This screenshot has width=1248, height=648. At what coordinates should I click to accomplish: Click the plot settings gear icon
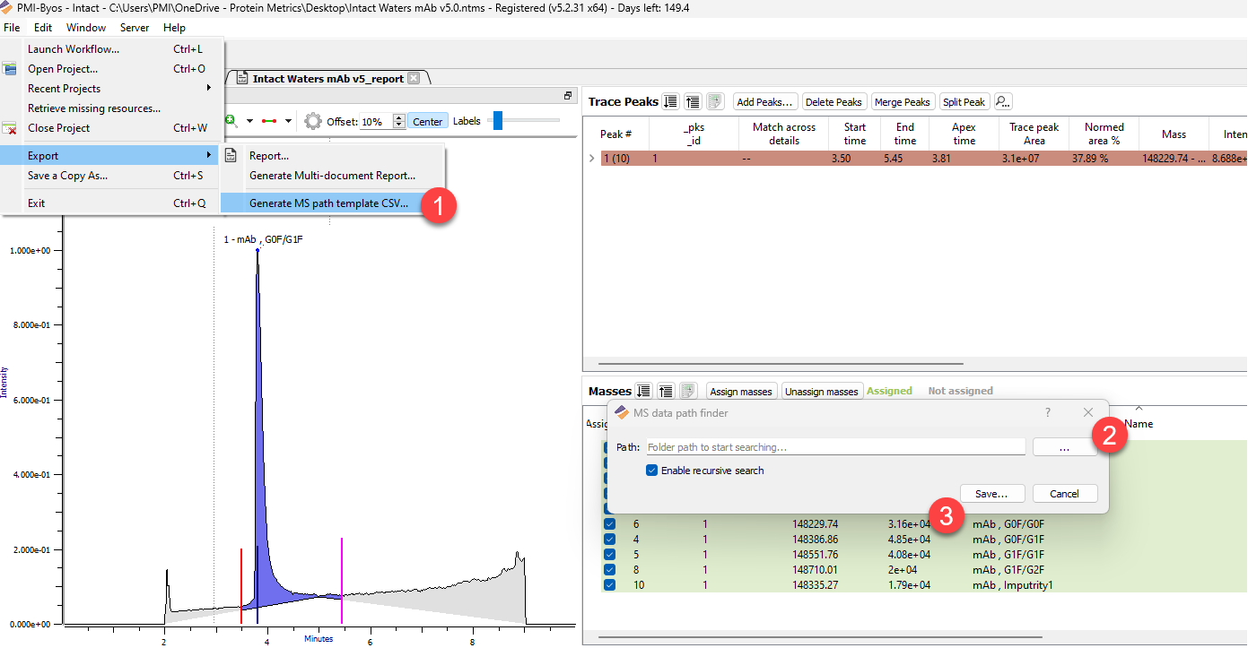click(x=313, y=121)
